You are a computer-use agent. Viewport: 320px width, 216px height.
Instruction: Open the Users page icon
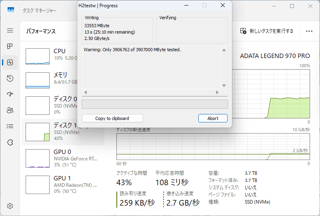click(10, 110)
